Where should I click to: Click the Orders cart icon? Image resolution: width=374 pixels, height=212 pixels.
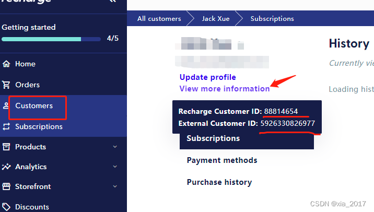point(6,85)
